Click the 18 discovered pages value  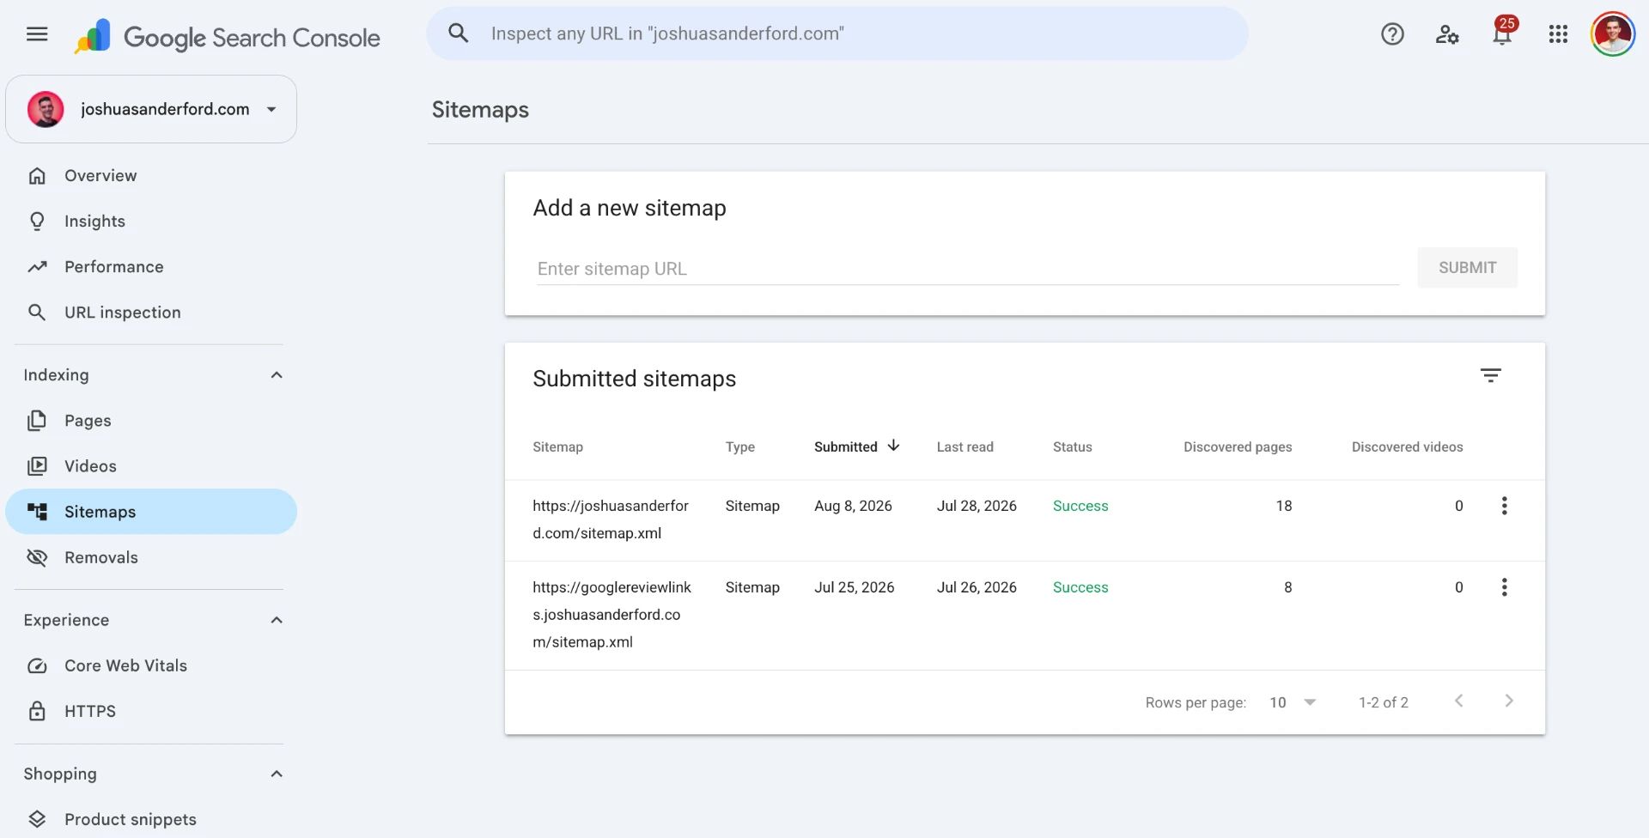point(1283,506)
